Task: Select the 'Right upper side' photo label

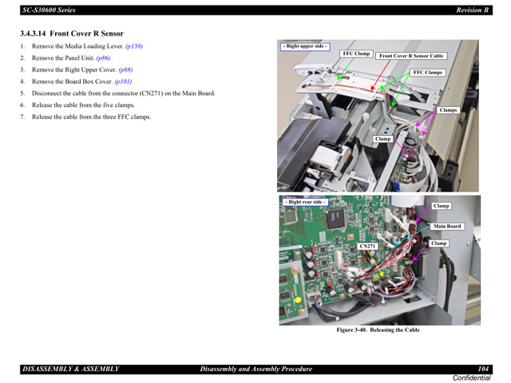Action: pos(305,46)
